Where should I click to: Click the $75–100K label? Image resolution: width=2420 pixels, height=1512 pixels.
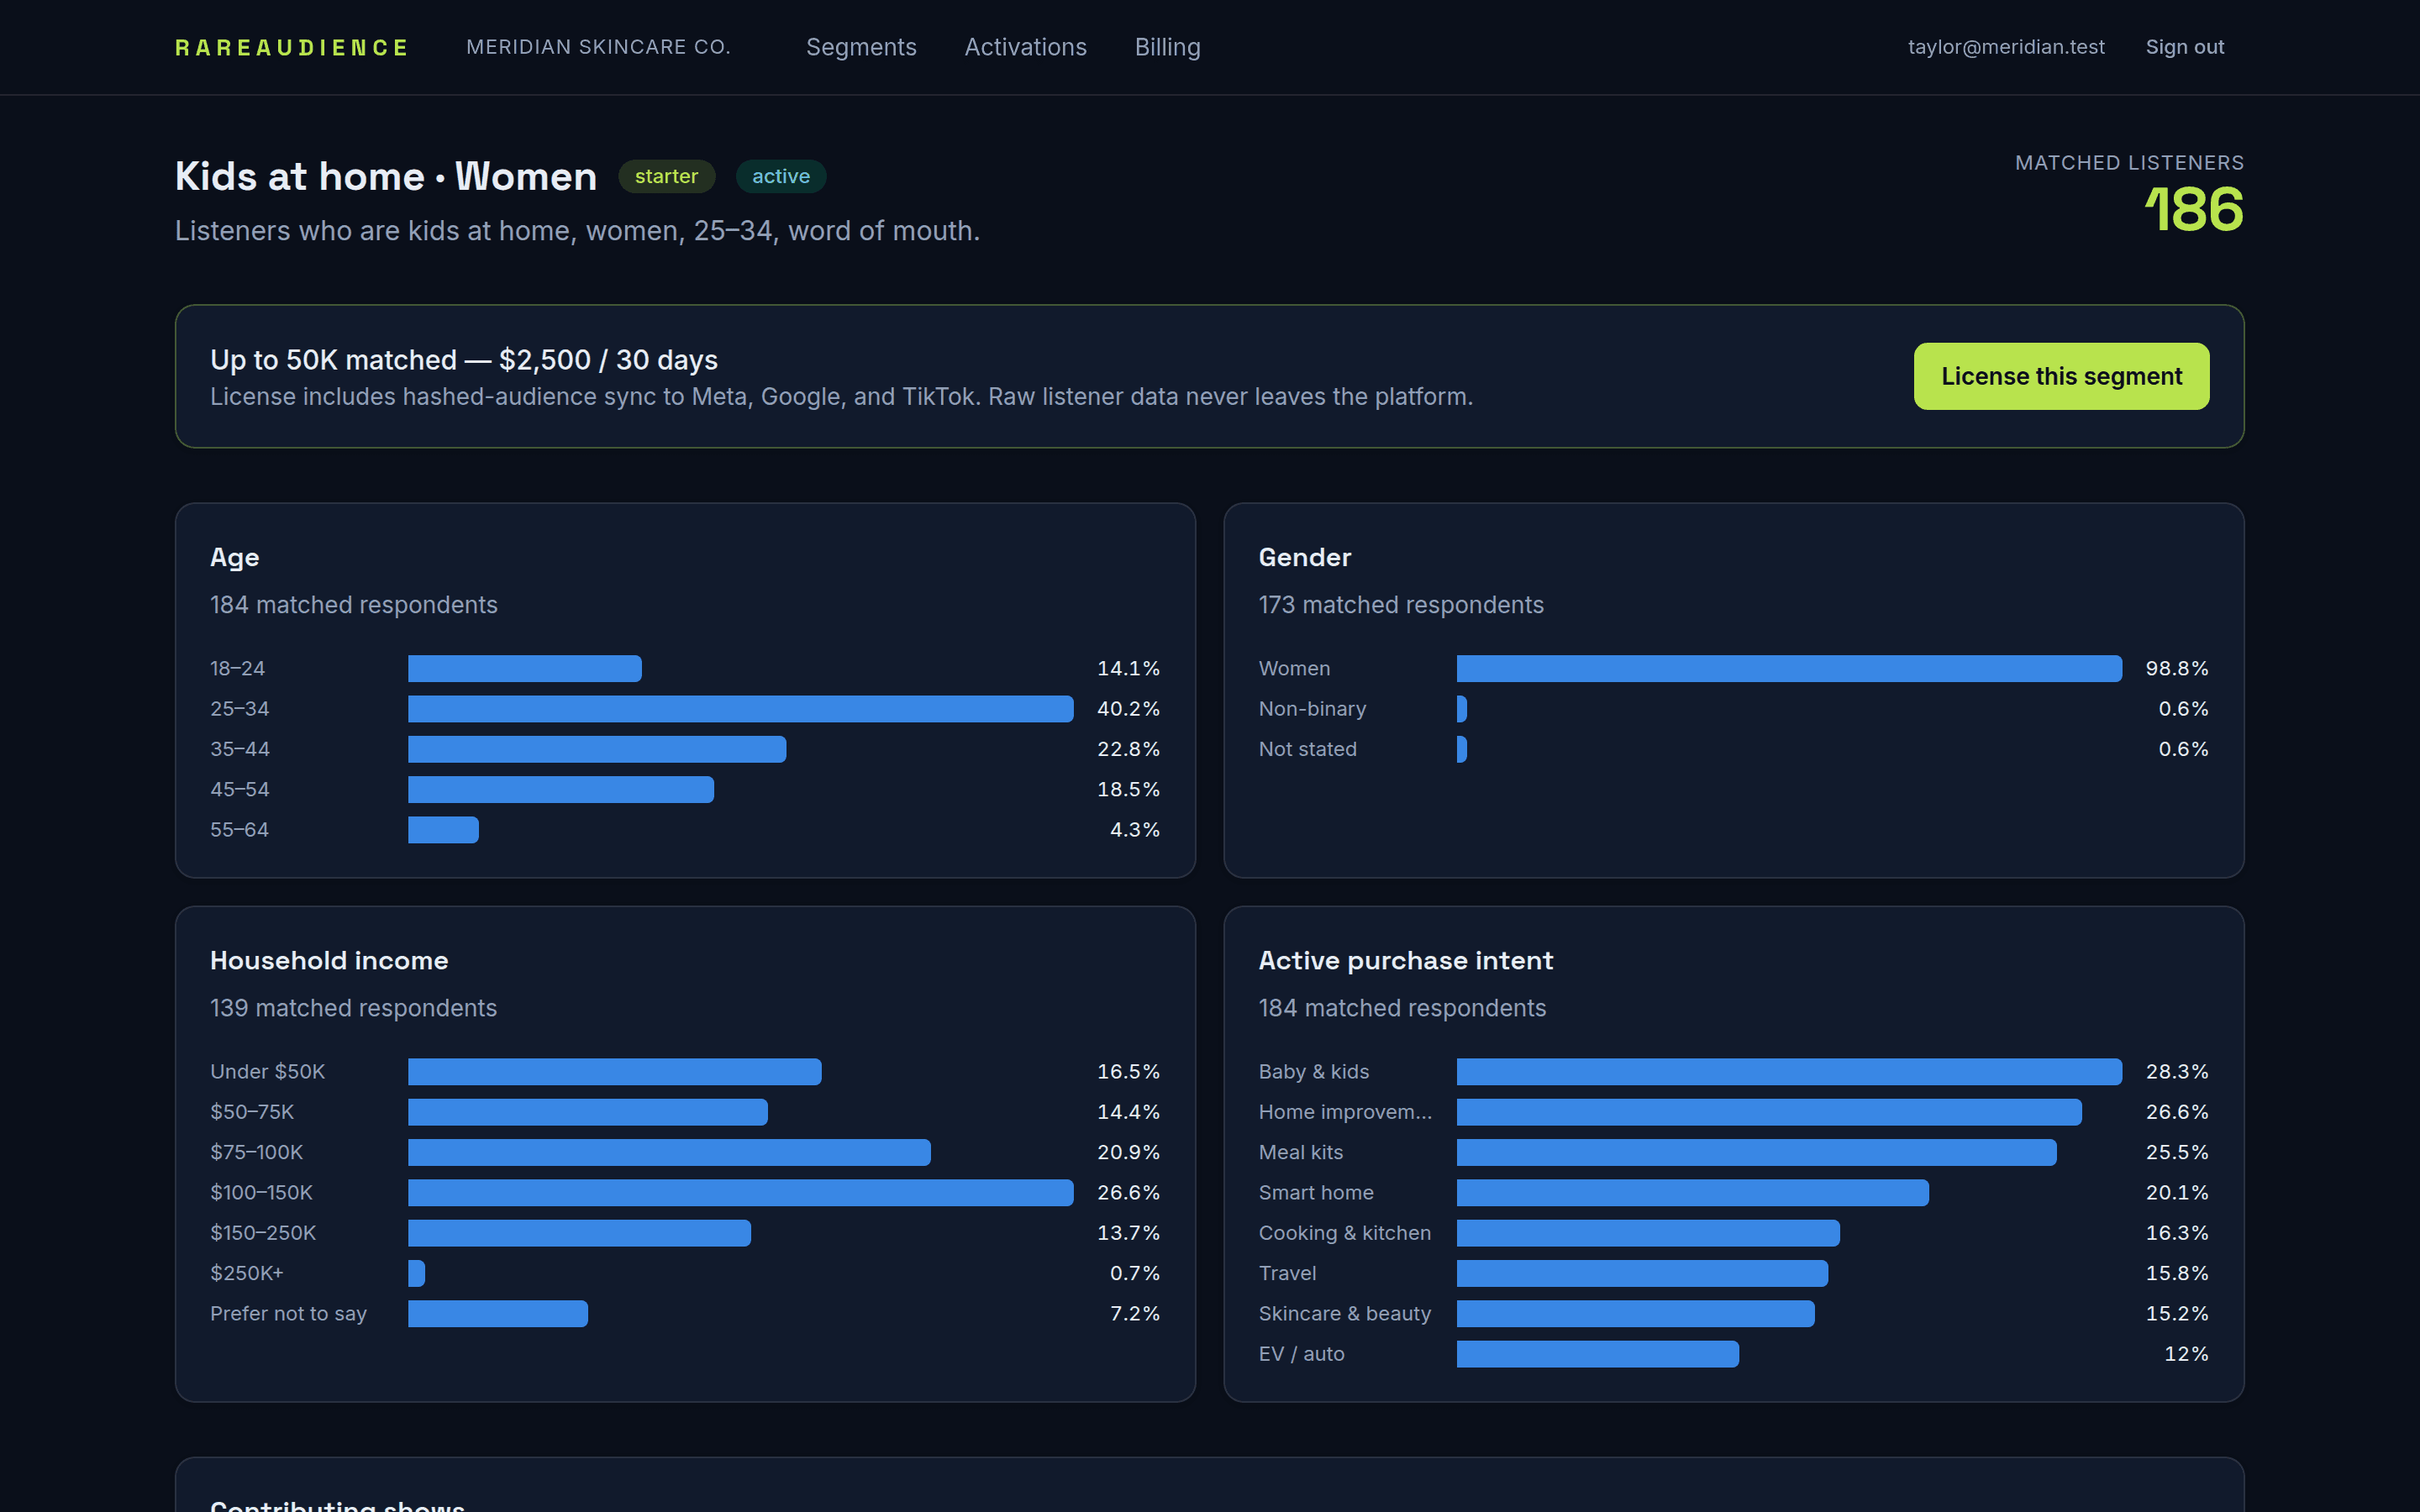coord(256,1152)
